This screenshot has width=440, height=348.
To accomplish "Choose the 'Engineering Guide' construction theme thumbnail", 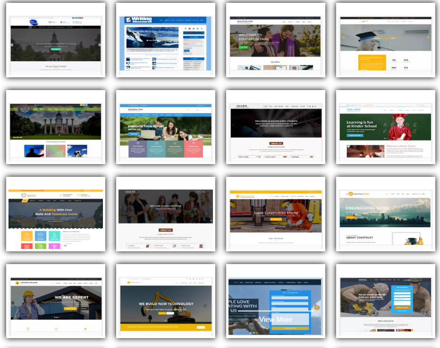I will (x=386, y=214).
